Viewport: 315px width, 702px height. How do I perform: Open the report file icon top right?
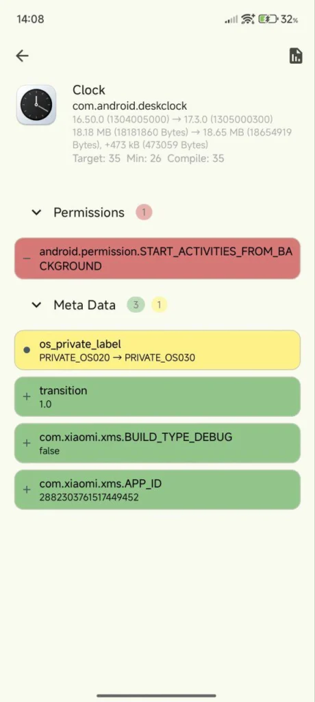coord(296,56)
